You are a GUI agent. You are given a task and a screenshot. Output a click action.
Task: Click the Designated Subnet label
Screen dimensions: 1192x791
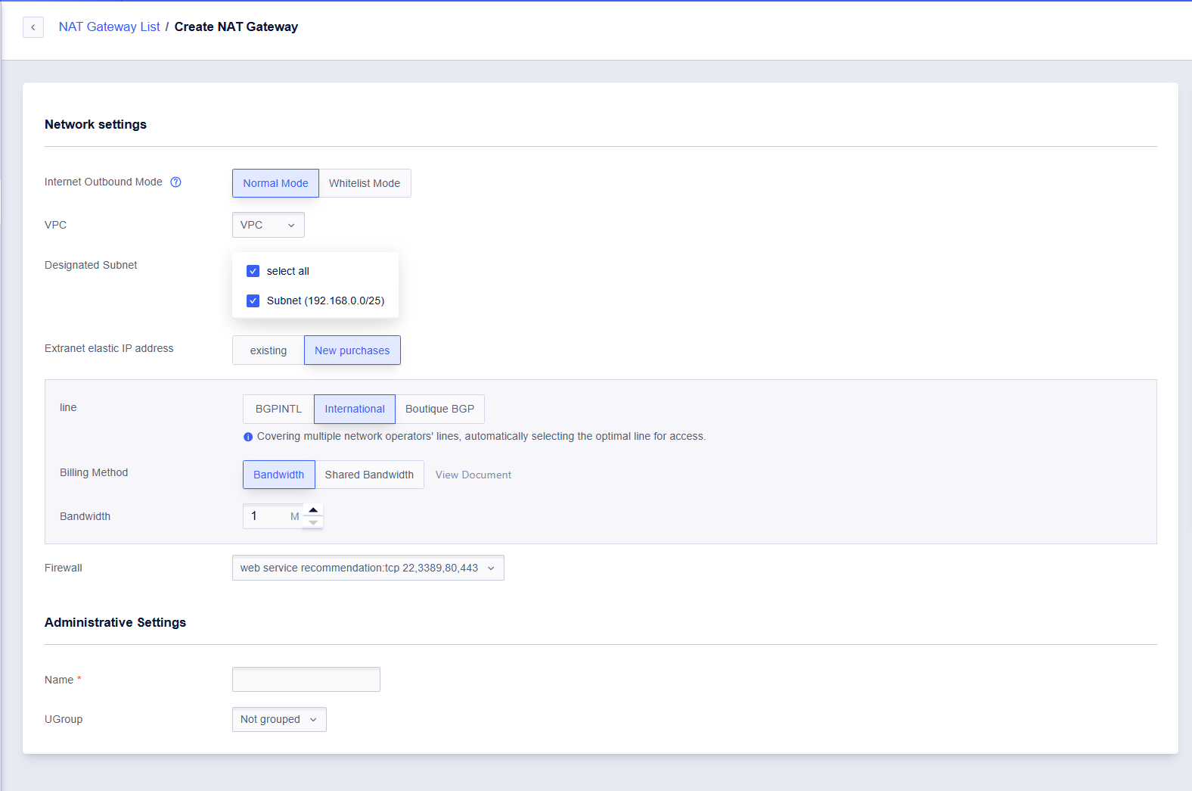pos(91,265)
